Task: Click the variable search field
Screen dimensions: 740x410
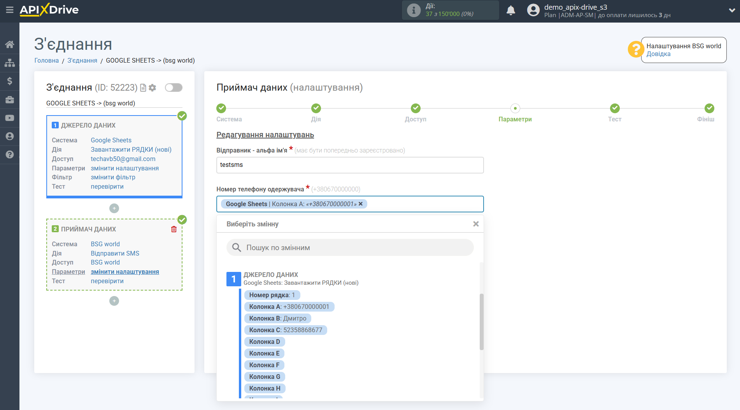Action: [350, 248]
